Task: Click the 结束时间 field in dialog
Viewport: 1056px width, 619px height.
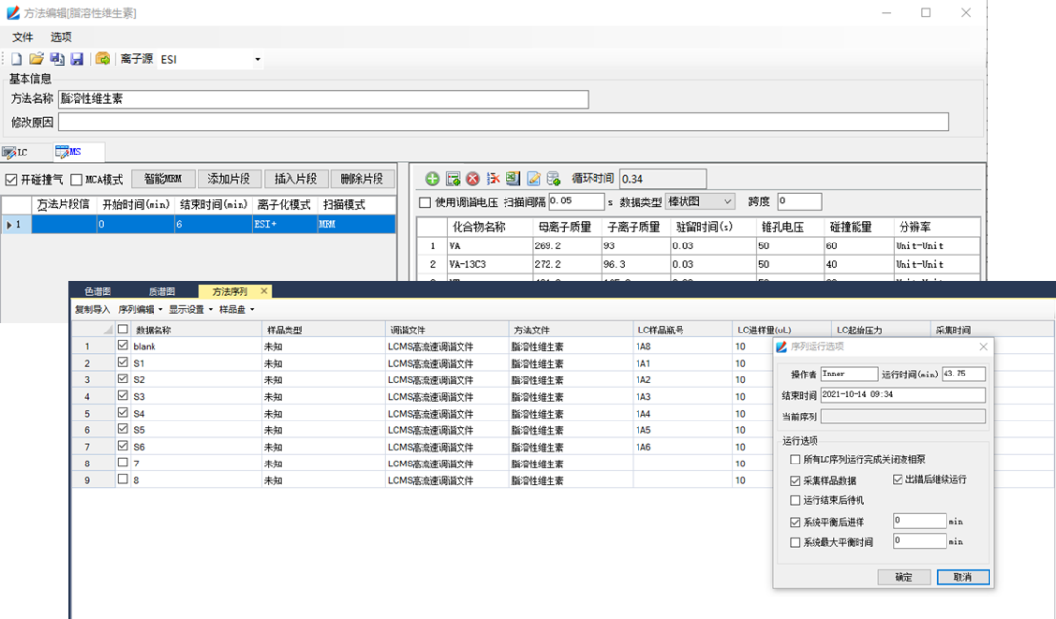Action: point(902,395)
